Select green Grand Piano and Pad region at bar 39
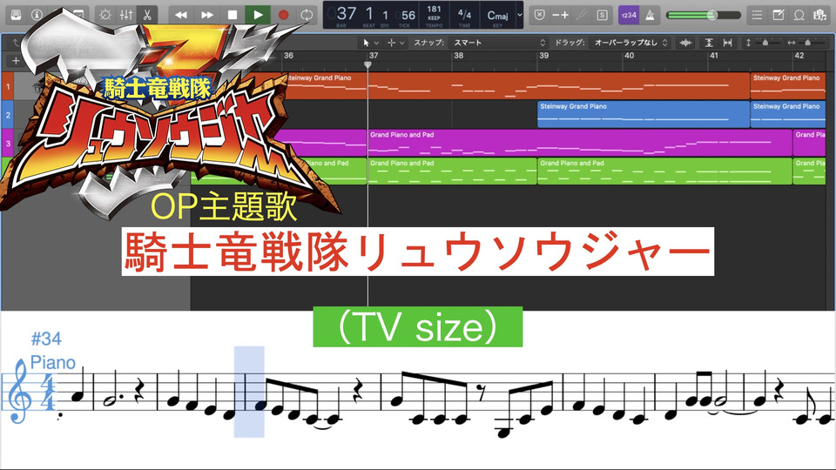 coord(664,171)
